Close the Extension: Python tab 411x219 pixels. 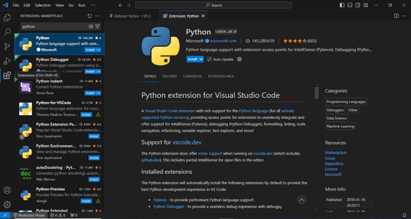(x=203, y=16)
